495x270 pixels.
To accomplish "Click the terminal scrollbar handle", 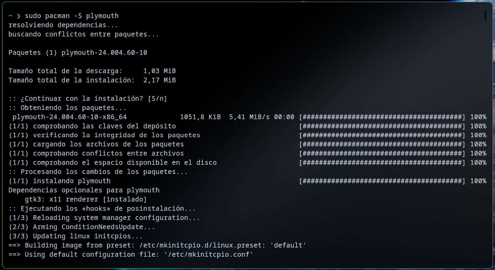I will (x=485, y=16).
